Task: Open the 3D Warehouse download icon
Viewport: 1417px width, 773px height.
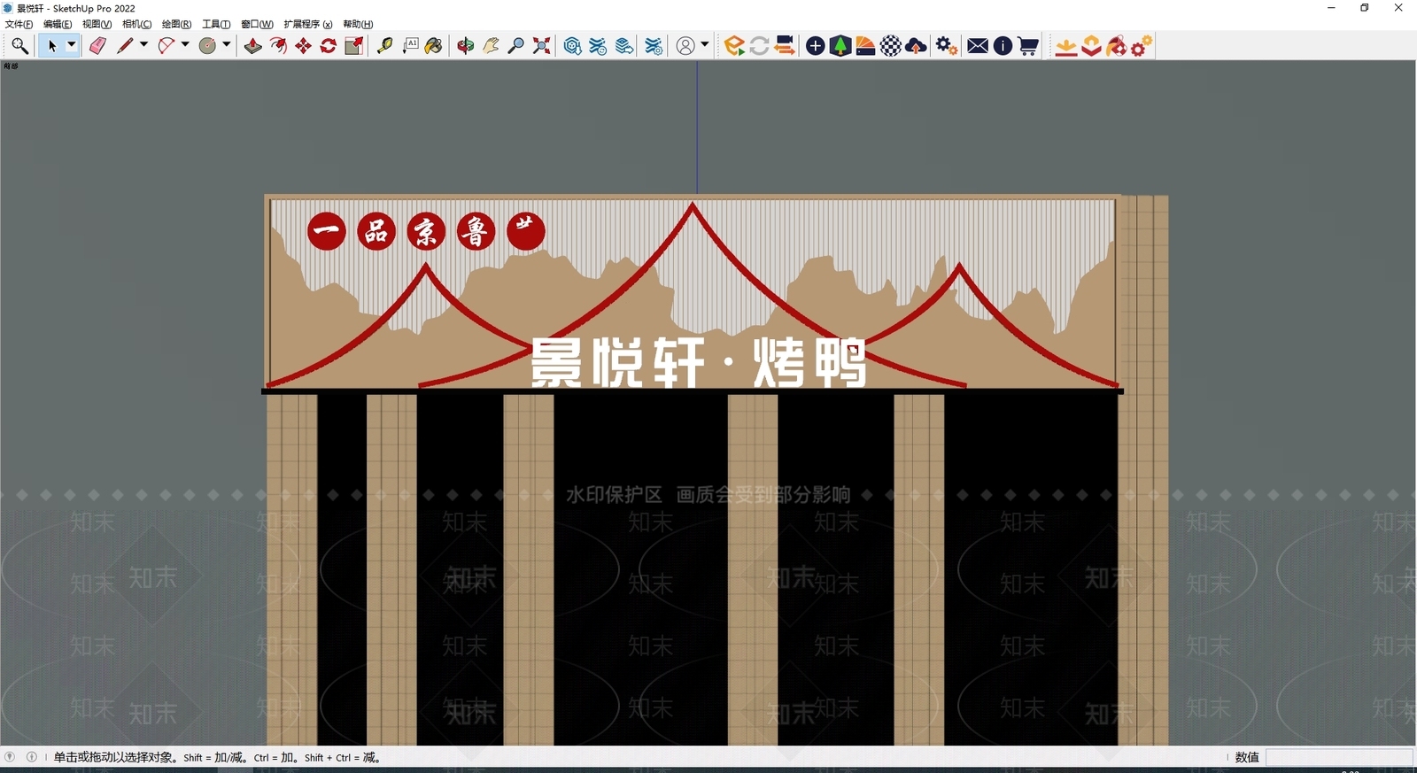Action: point(572,46)
